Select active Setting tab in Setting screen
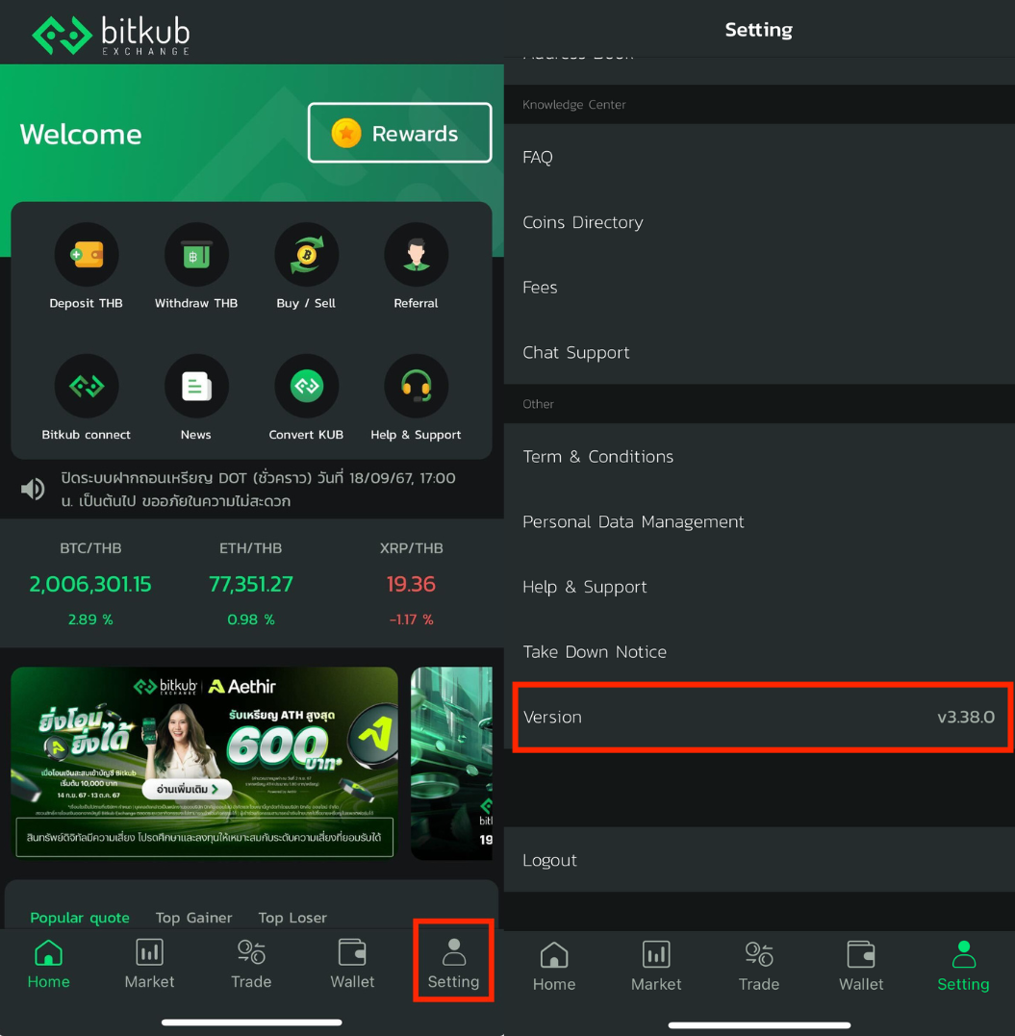1015x1036 pixels. [x=963, y=967]
